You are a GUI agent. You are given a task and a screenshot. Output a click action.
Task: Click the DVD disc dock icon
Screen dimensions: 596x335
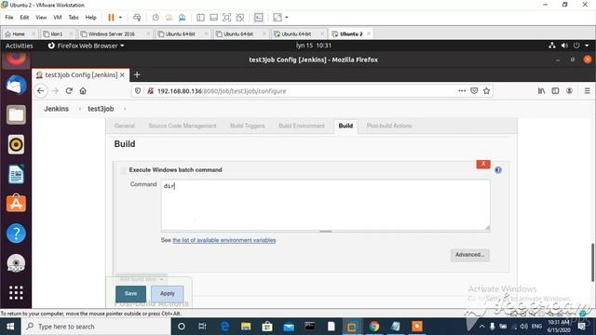pos(16,263)
